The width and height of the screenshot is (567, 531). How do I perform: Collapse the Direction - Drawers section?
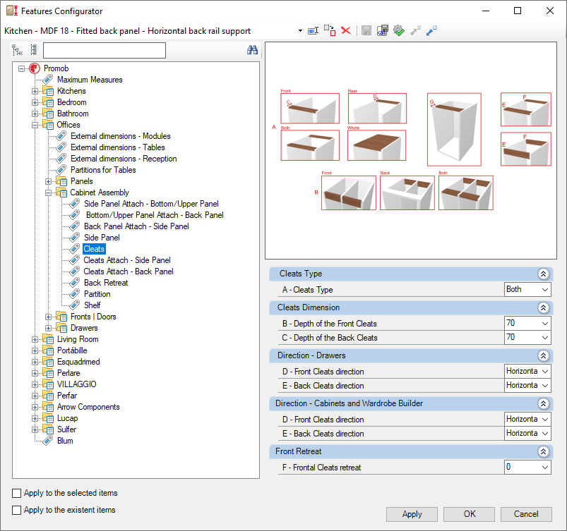(x=543, y=355)
